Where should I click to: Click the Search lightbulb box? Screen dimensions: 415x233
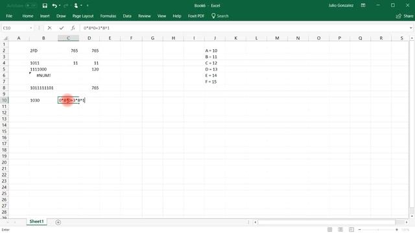click(x=220, y=16)
